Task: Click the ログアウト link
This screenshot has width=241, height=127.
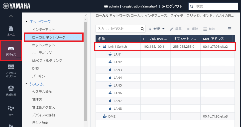Action: (174, 6)
